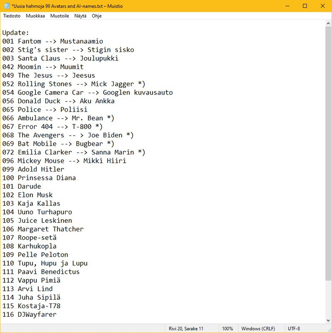Click the line 054 Google Camera Car

point(87,92)
